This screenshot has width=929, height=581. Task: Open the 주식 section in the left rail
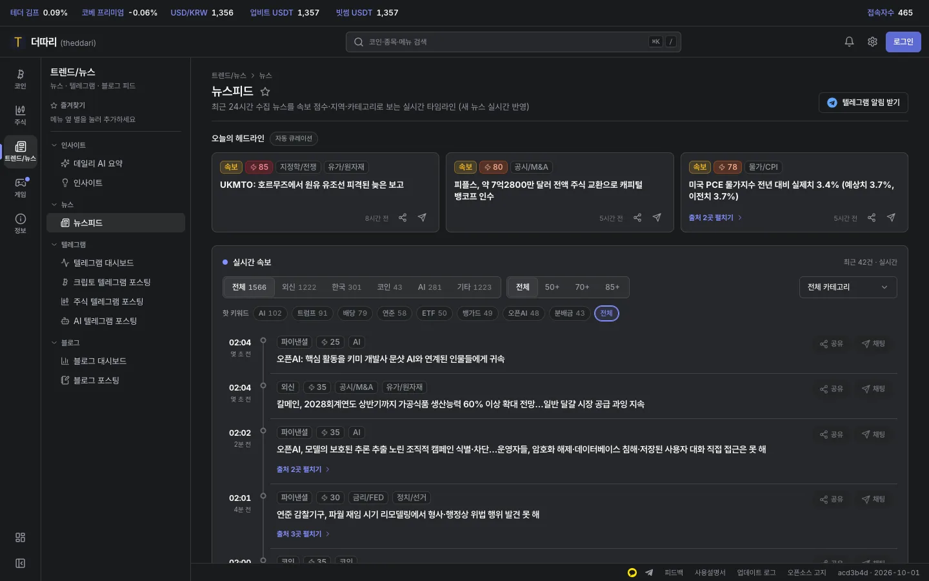coord(20,115)
